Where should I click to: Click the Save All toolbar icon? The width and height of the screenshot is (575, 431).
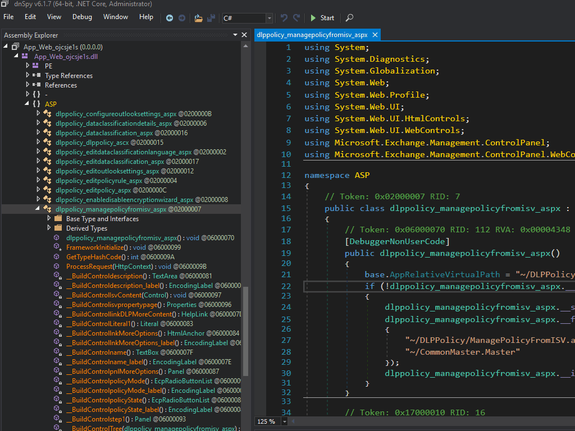pyautogui.click(x=211, y=18)
